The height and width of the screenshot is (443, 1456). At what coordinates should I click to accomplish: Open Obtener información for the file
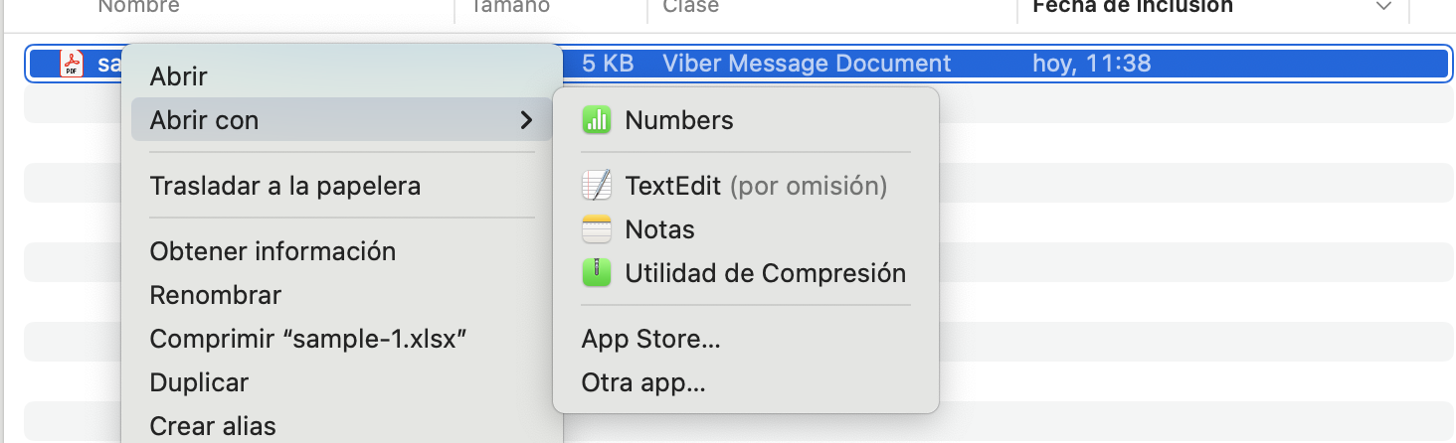[x=273, y=251]
